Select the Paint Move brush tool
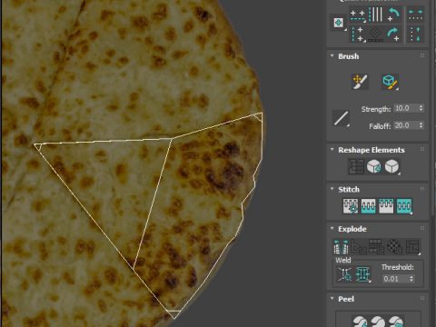 [x=360, y=82]
